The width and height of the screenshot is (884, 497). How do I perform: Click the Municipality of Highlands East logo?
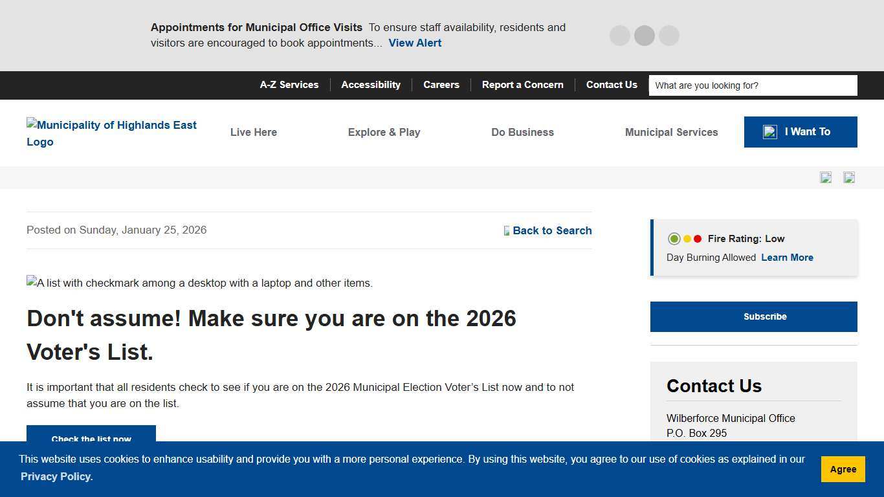(111, 133)
